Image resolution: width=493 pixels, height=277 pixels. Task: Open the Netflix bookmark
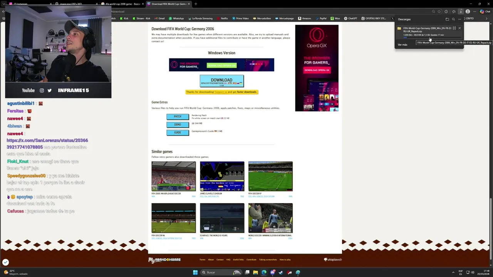coord(222,18)
